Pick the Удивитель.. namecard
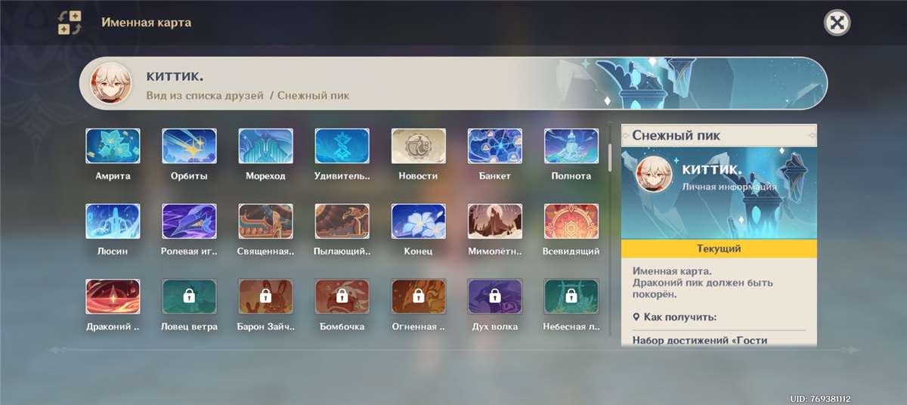Screen dimensions: 907x405 tap(342, 147)
